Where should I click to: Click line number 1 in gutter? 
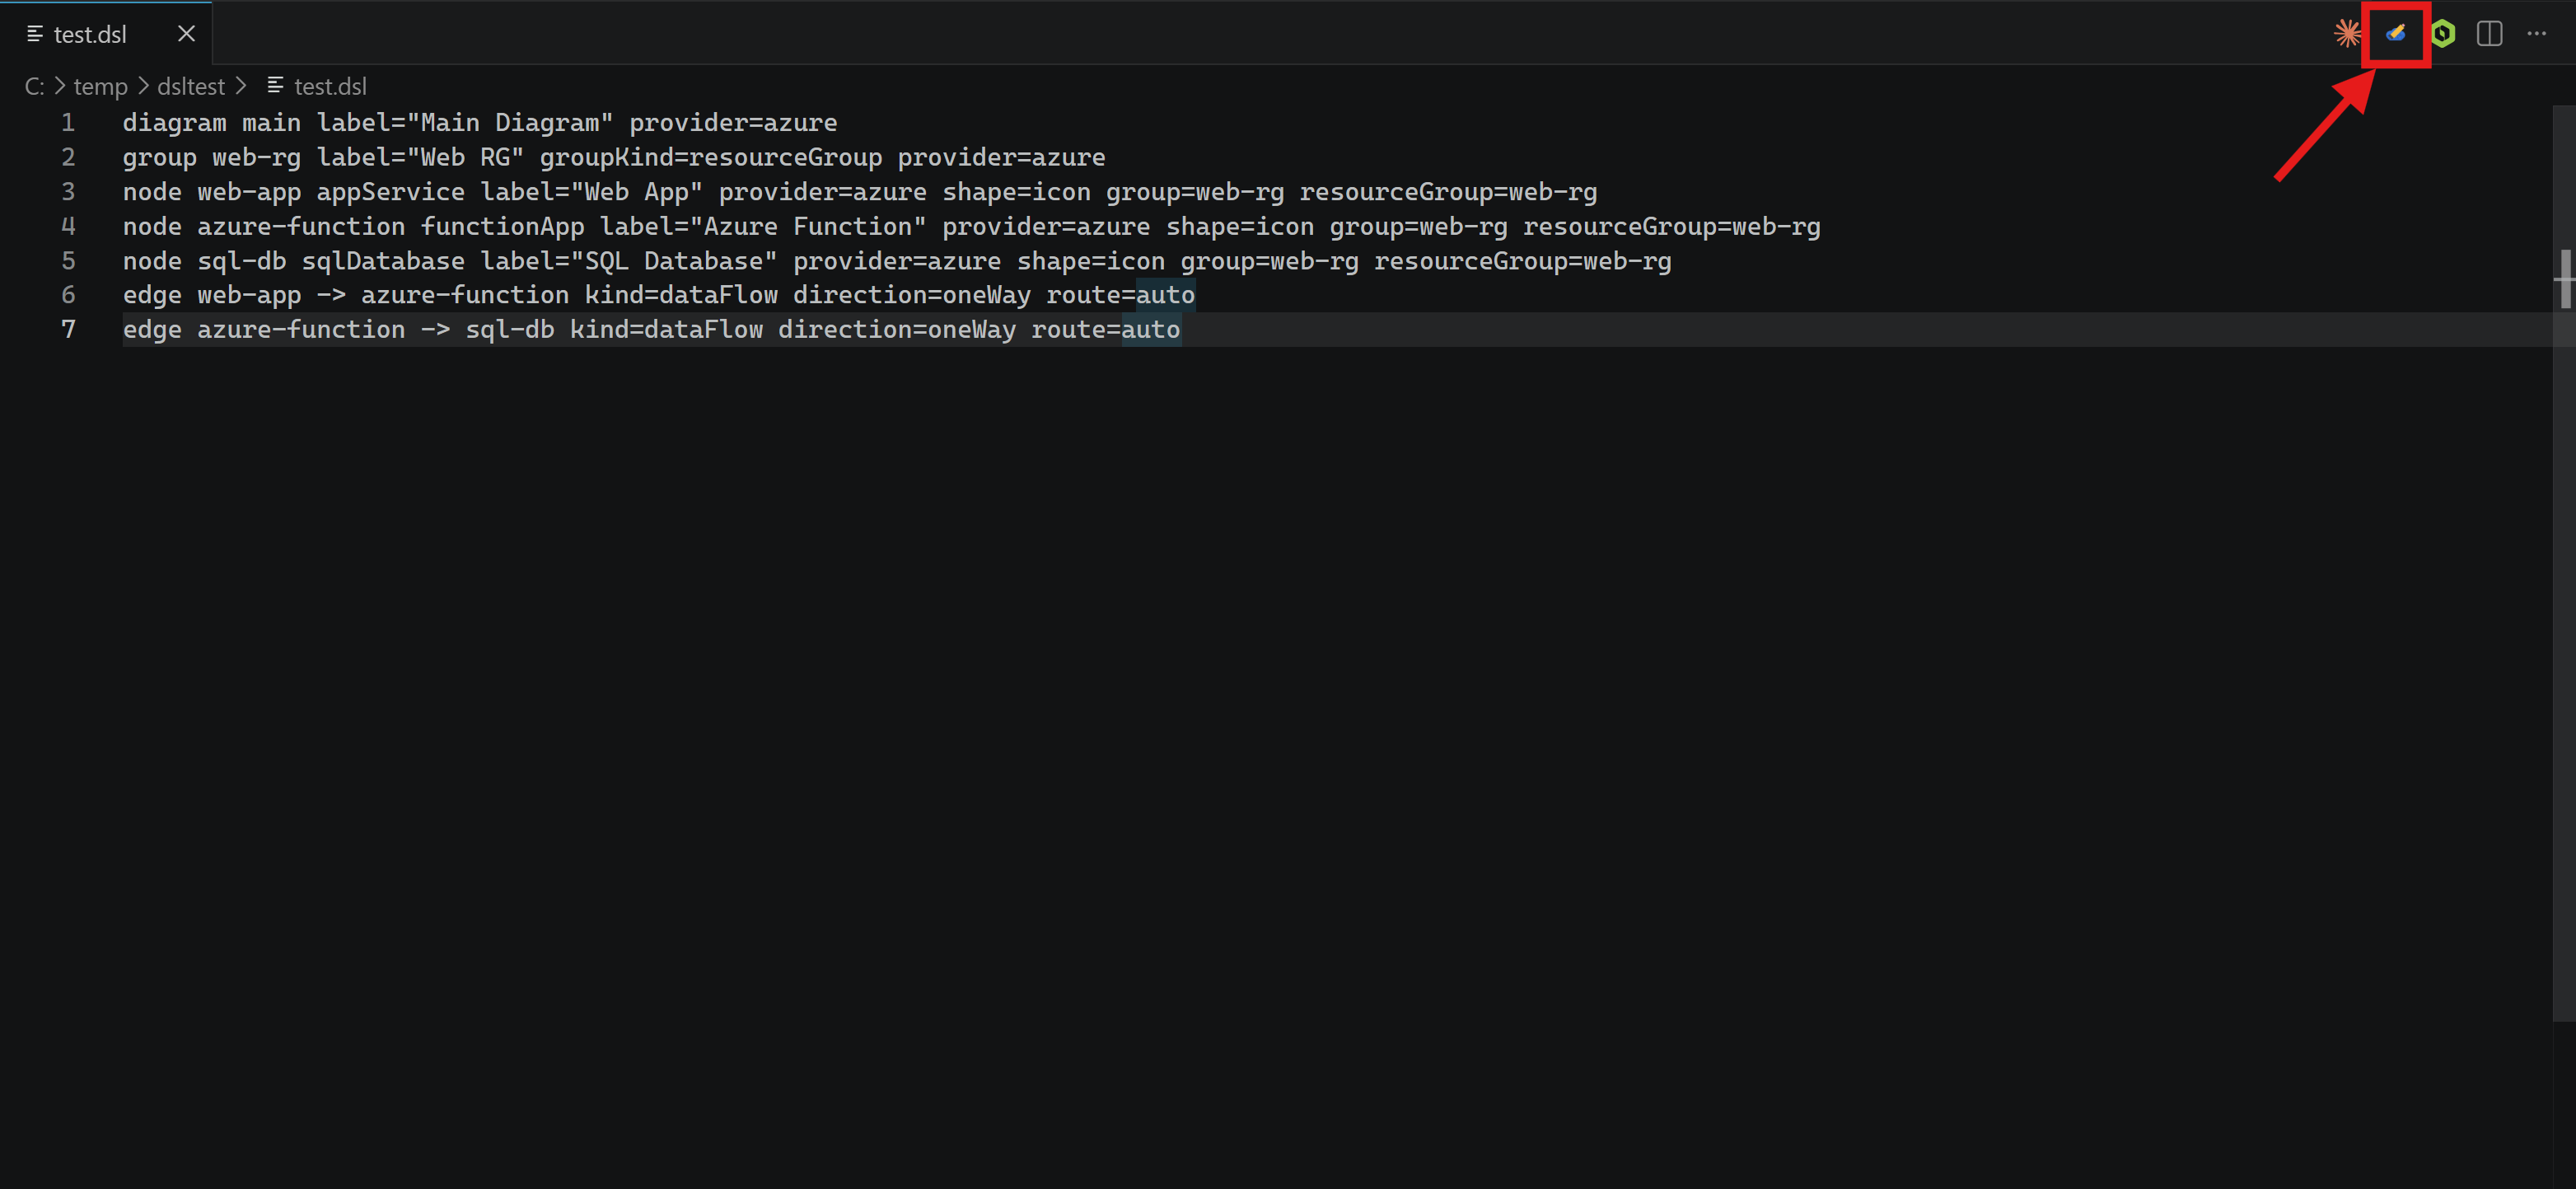point(68,123)
